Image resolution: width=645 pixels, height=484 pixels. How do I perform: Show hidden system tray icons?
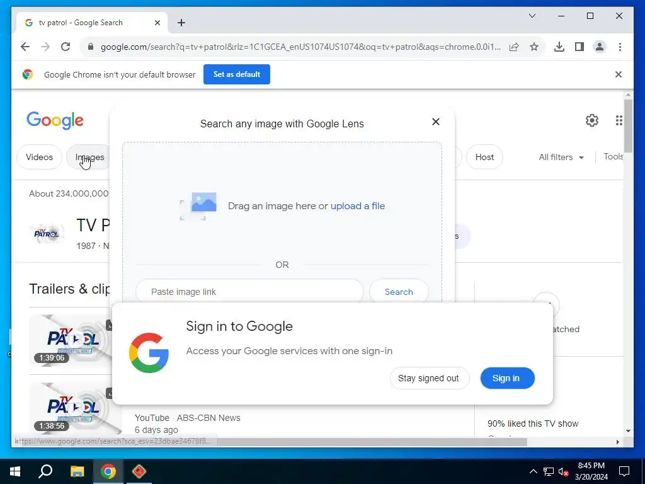533,471
